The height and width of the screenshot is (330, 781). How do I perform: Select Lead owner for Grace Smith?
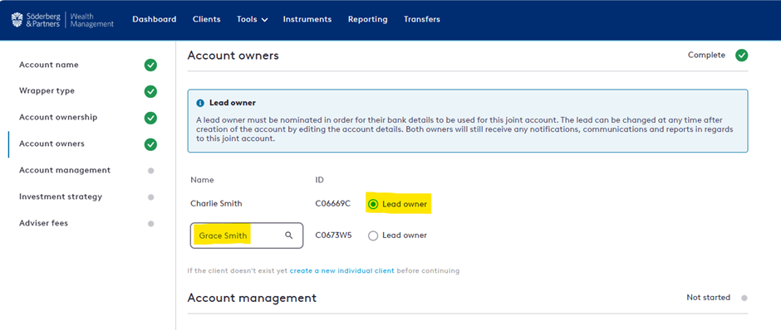point(373,236)
